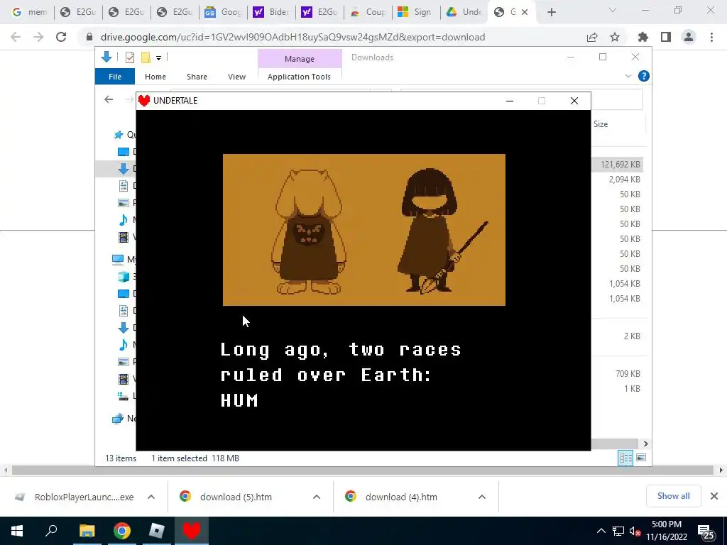Select the 2,094 KB file row
727x545 pixels.
pos(618,180)
